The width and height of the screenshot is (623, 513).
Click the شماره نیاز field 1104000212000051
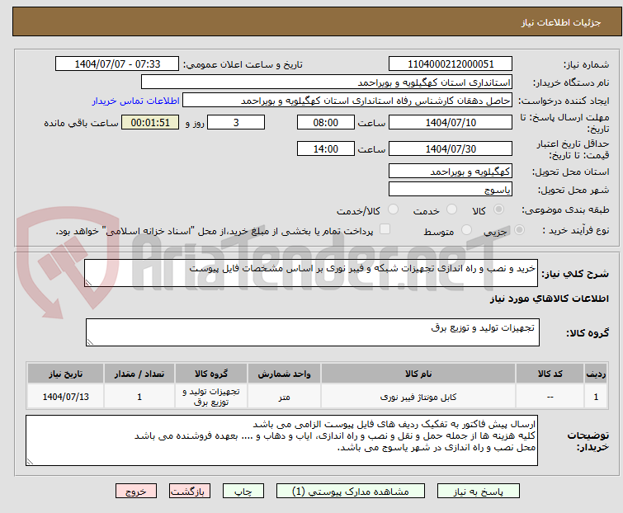pos(451,64)
